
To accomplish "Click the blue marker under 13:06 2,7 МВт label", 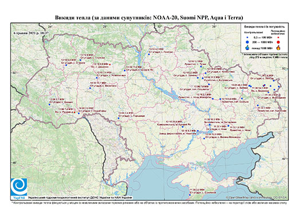I will (x=49, y=104).
